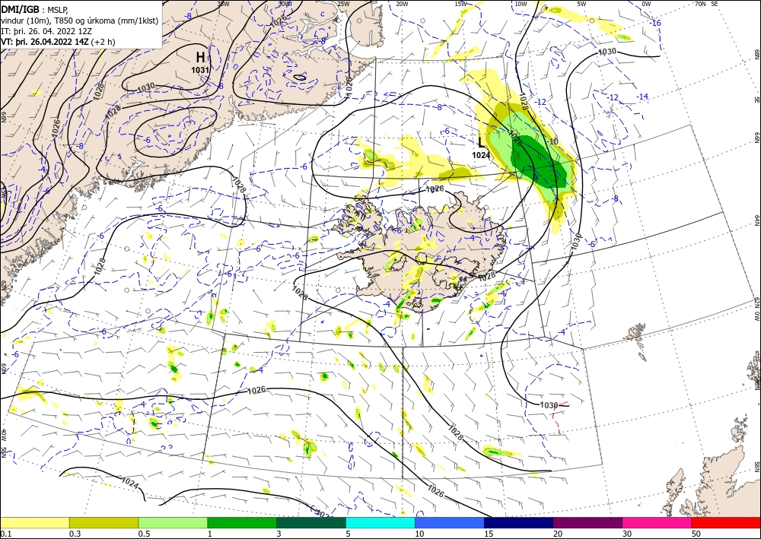761x539 pixels.
Task: Click the '25W' longitude label at top
Action: tap(343, 4)
